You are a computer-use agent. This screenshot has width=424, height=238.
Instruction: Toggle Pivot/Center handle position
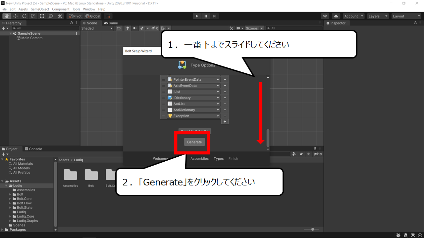(x=75, y=16)
